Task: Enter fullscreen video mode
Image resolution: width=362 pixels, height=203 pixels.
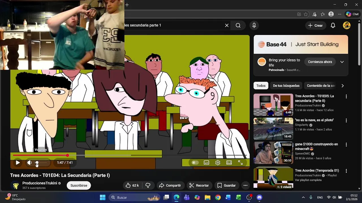Action: (240, 163)
